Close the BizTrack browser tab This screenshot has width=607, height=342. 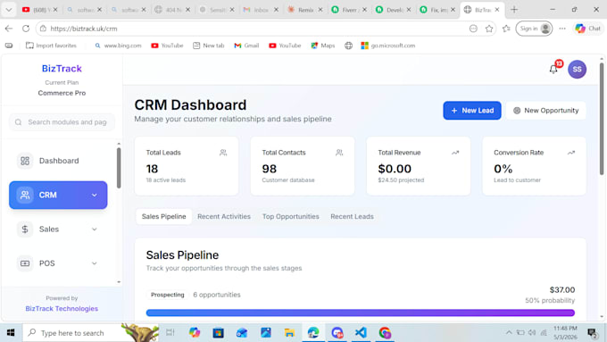tap(497, 10)
